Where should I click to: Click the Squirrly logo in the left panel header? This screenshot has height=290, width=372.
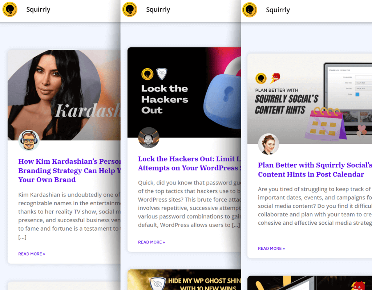(x=10, y=9)
